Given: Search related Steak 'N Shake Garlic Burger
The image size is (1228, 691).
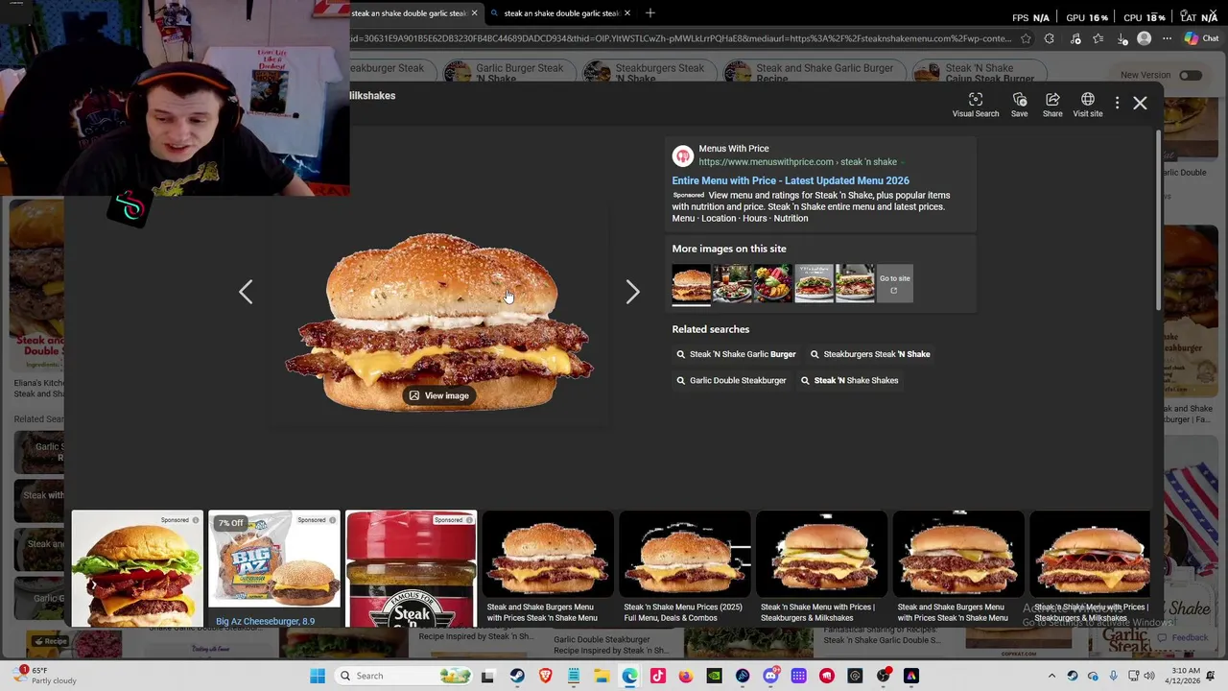Looking at the screenshot, I should click(x=736, y=354).
